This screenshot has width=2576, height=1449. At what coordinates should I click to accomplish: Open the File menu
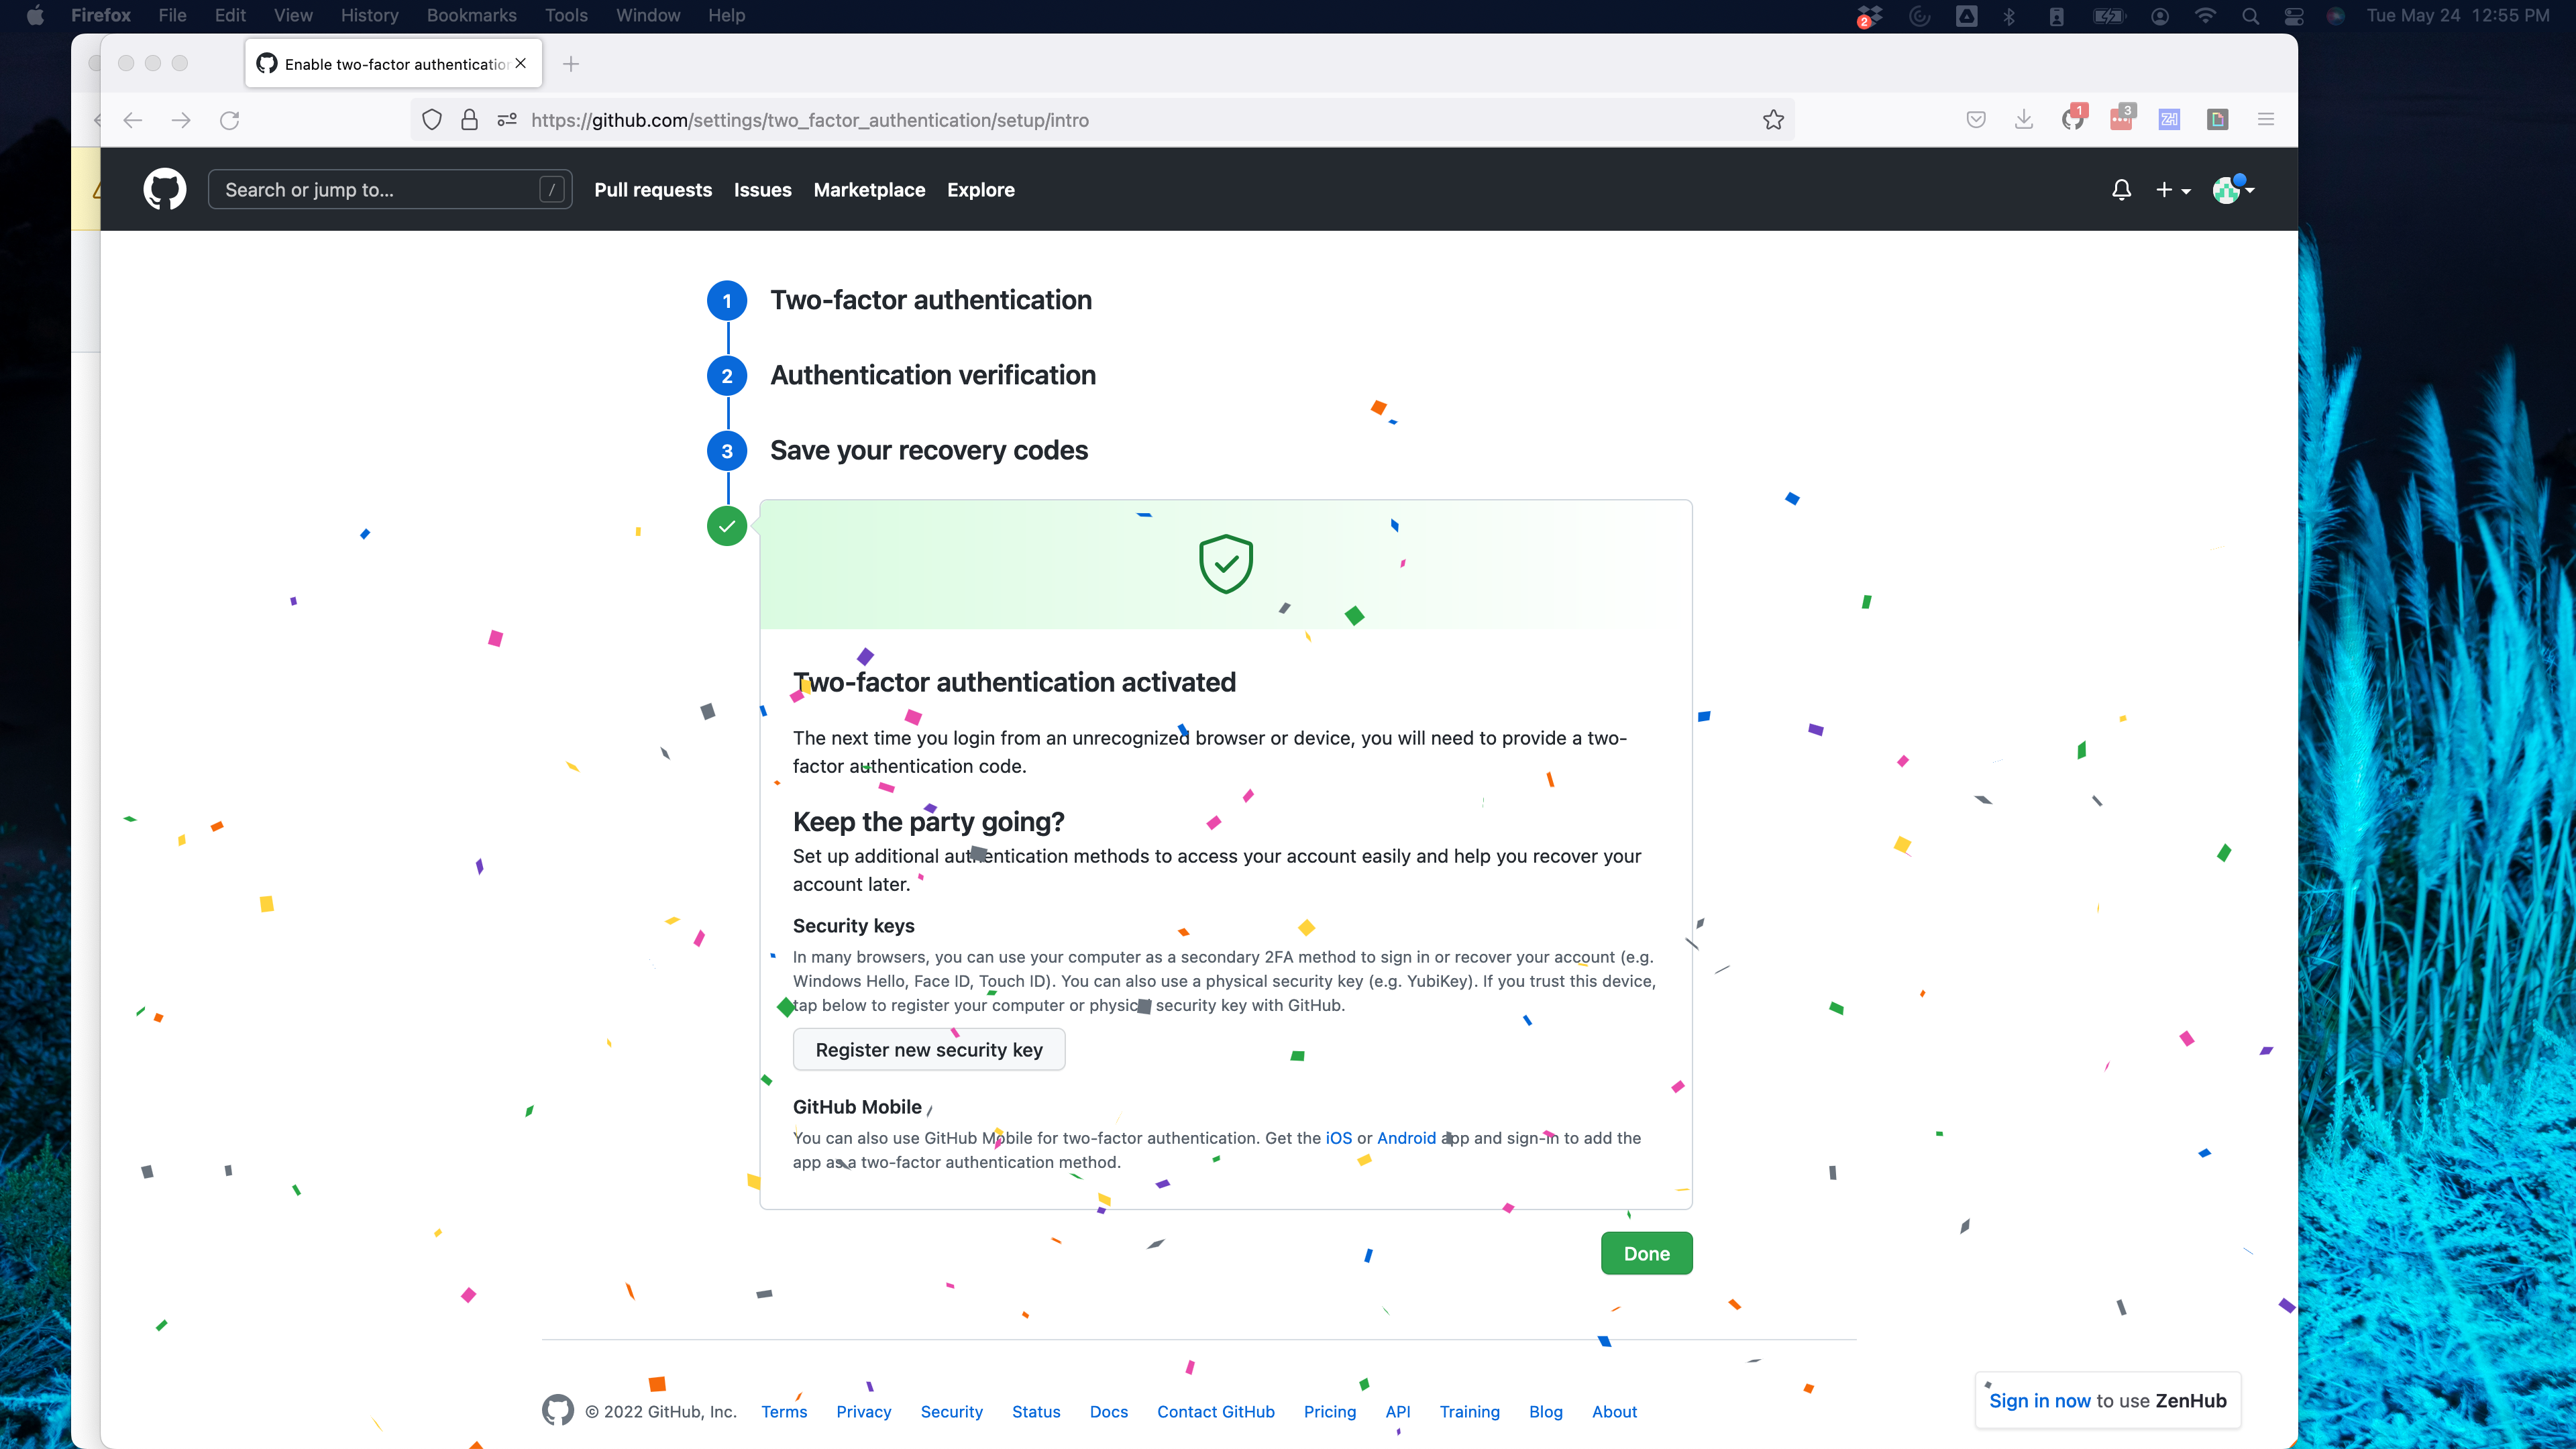(x=172, y=15)
